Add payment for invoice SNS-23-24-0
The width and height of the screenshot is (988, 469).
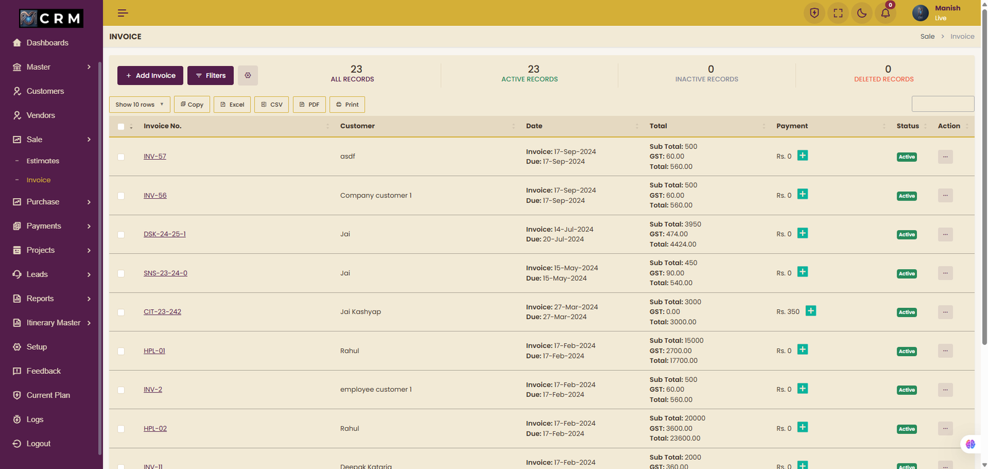click(x=803, y=272)
